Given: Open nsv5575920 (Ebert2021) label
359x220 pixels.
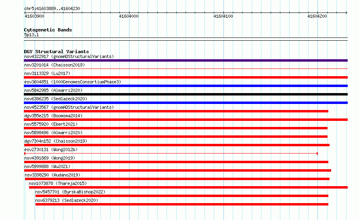Looking at the screenshot, I should 51,124.
